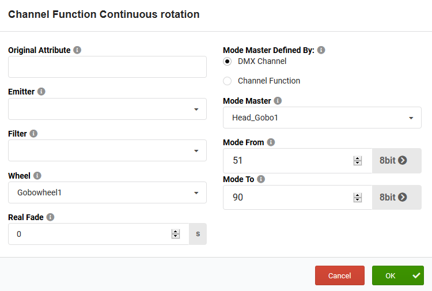Viewport: 432px width, 291px height.
Task: Open the Emitter dropdown
Action: point(108,109)
